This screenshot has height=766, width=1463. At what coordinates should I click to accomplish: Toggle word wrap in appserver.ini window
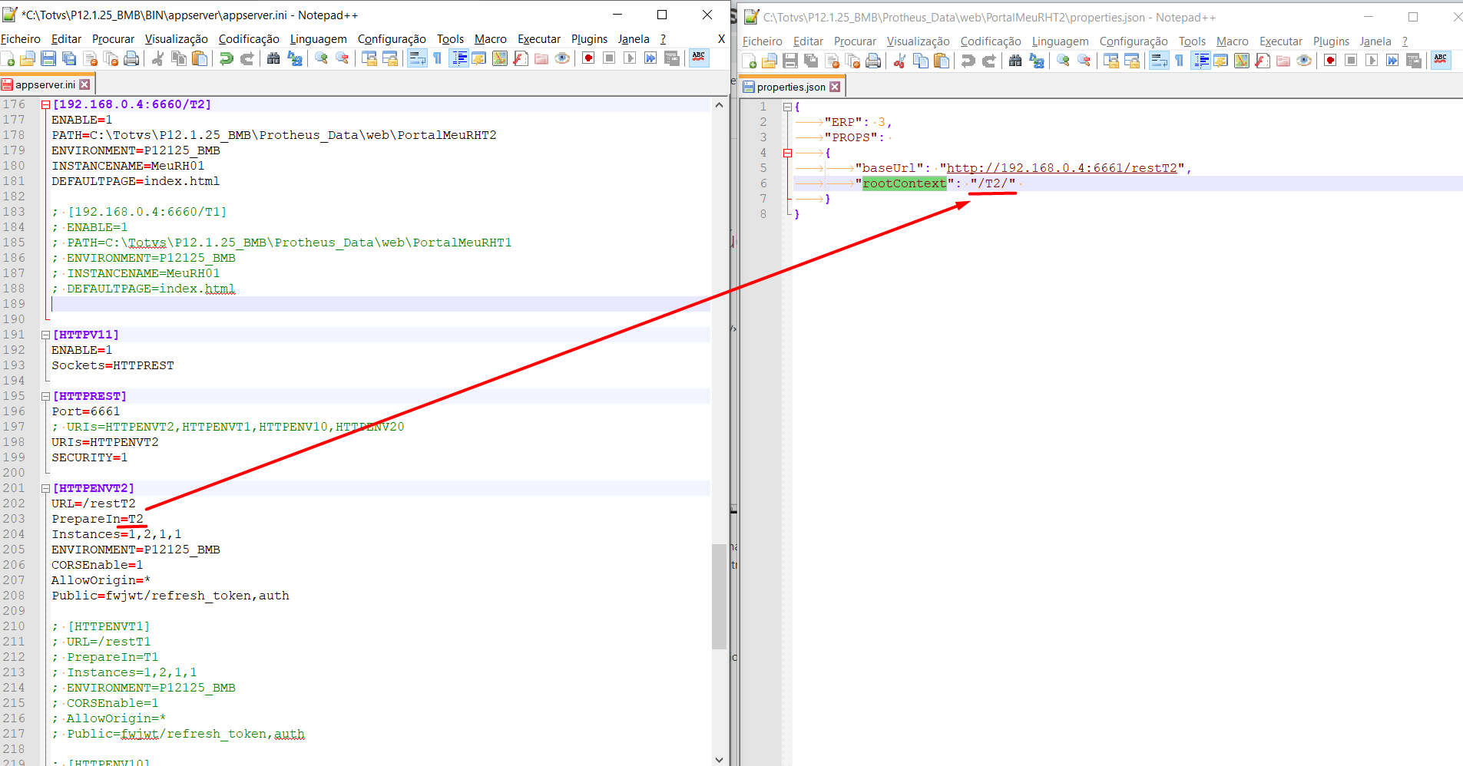click(417, 58)
